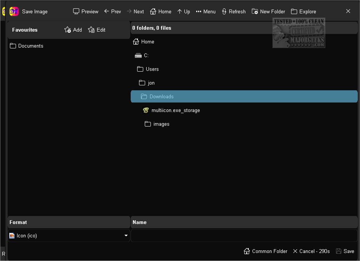Viewport: 360px width, 261px height.
Task: Click the Add favourite star icon
Action: click(67, 30)
